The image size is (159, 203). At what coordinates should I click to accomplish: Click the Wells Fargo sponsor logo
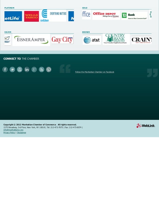pos(31,16)
